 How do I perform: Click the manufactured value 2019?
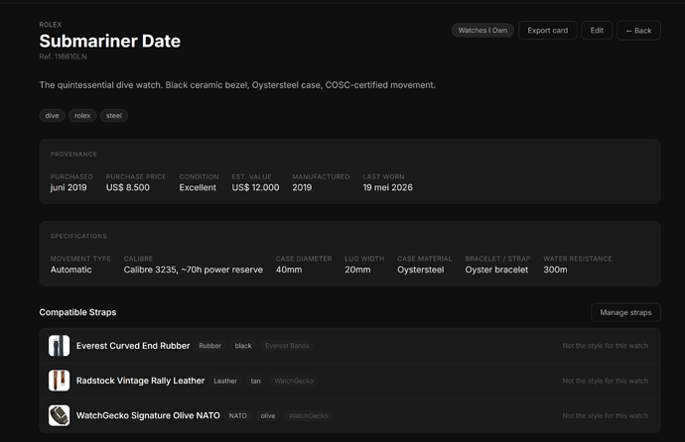click(302, 187)
